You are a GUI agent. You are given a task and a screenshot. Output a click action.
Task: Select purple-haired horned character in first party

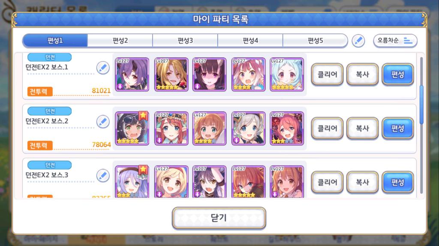(x=132, y=74)
